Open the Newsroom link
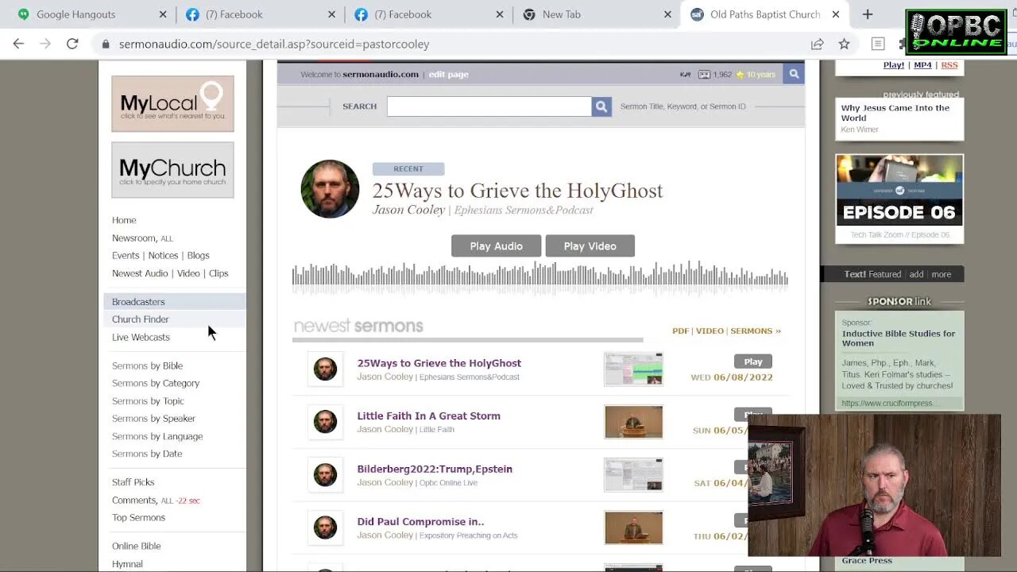Image resolution: width=1017 pixels, height=572 pixels. point(133,238)
